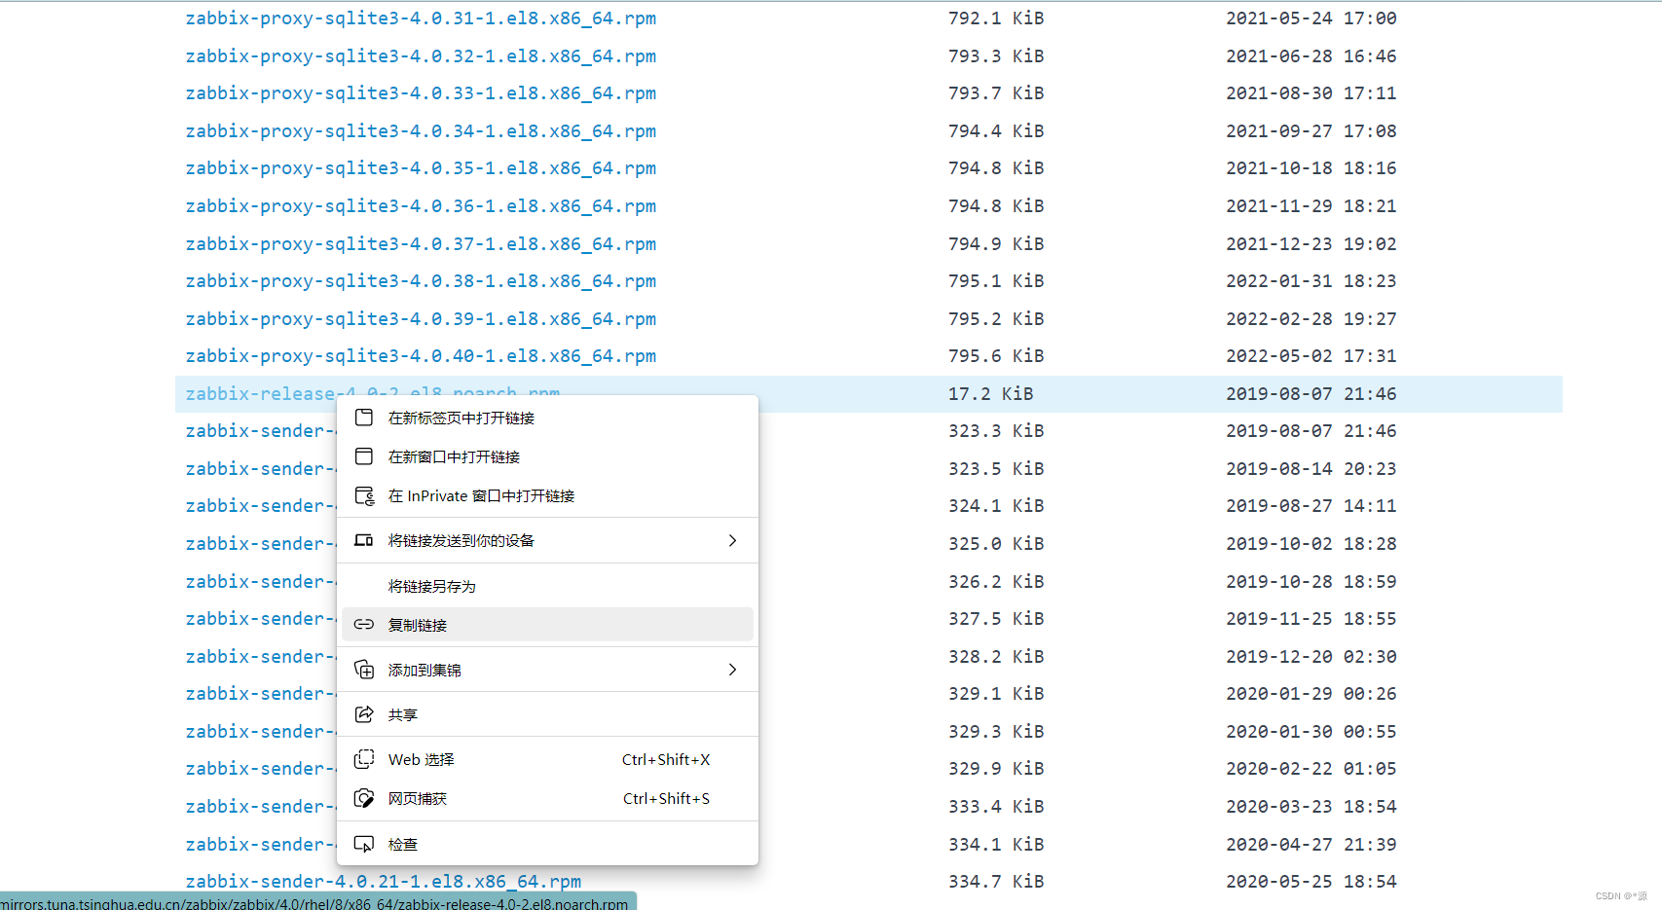Screen dimensions: 1662x910
Task: Click the add-to-collections icon
Action: click(x=363, y=669)
